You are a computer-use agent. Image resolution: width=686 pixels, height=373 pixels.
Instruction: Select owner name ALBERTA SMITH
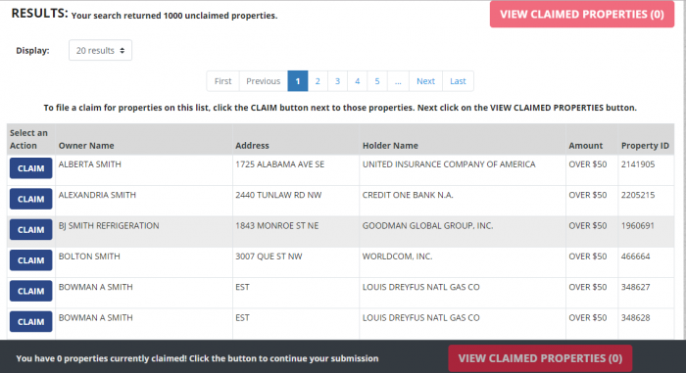point(90,164)
